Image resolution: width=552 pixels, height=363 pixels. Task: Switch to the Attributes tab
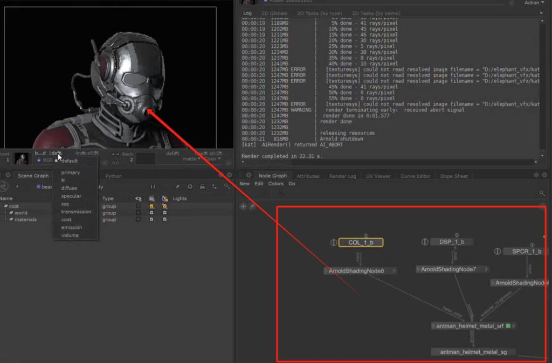[x=308, y=176]
